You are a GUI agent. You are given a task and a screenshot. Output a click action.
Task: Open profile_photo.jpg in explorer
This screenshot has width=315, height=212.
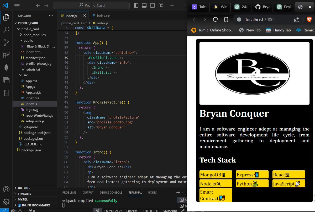38,64
